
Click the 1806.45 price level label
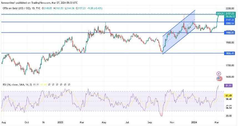click(230, 53)
